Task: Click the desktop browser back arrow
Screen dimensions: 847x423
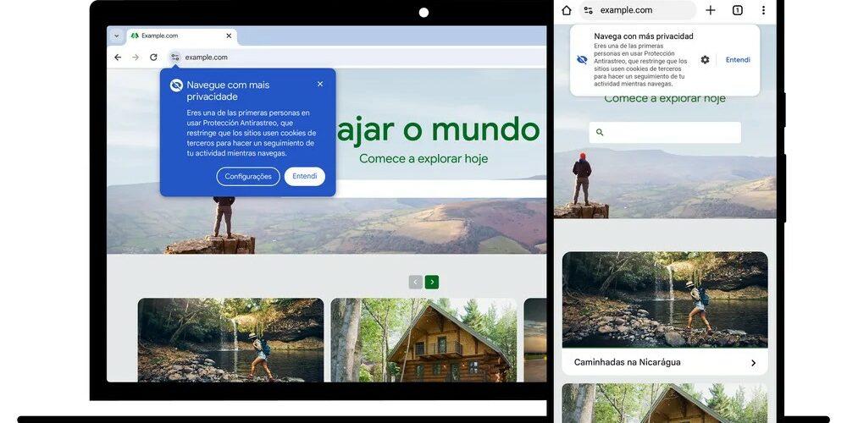Action: [118, 58]
